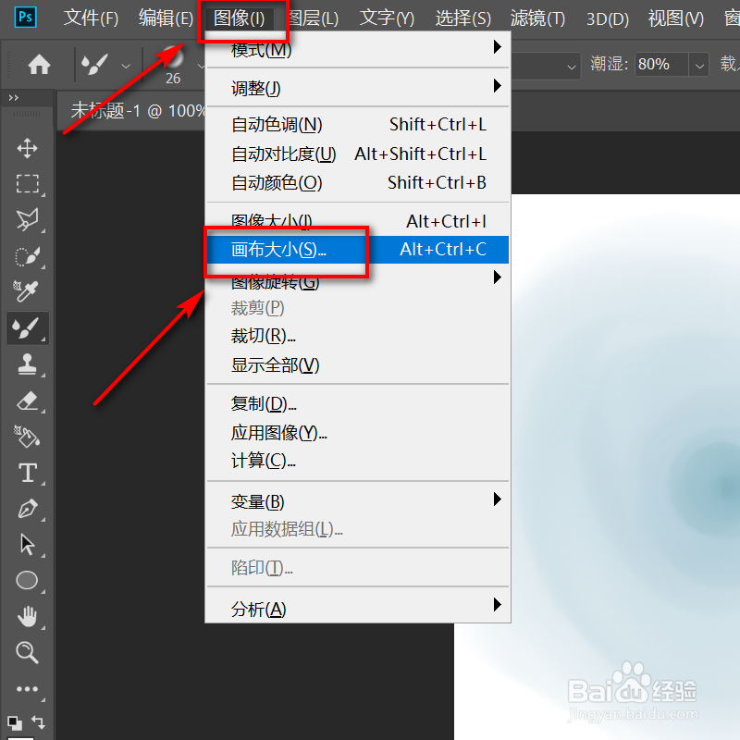Viewport: 740px width, 740px height.
Task: Select the Polygonal Lasso tool
Action: (x=28, y=220)
